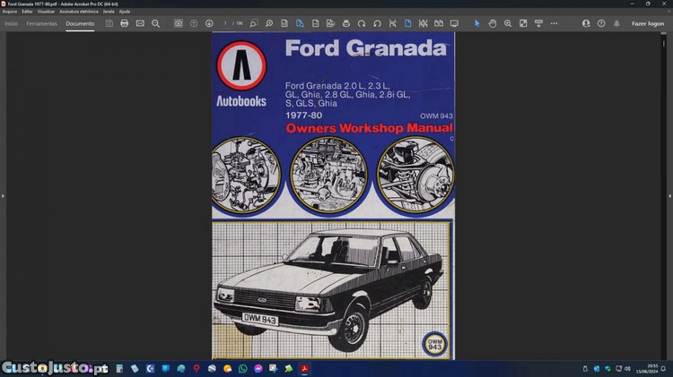Expand the left navigation pane arrow

pyautogui.click(x=4, y=195)
